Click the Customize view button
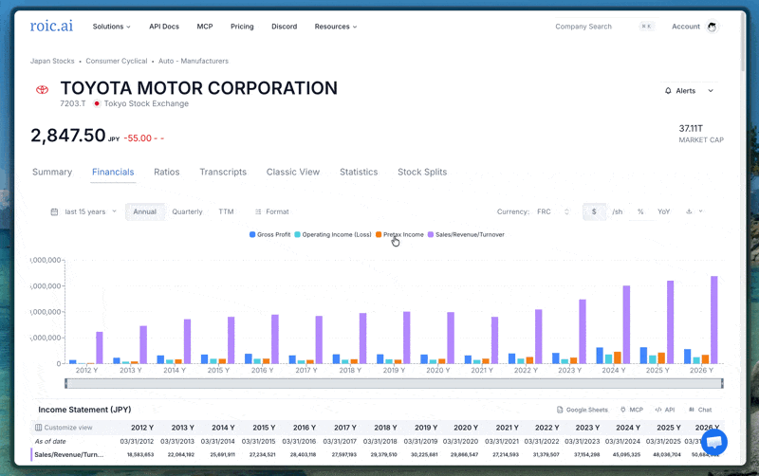The height and width of the screenshot is (476, 759). [64, 428]
